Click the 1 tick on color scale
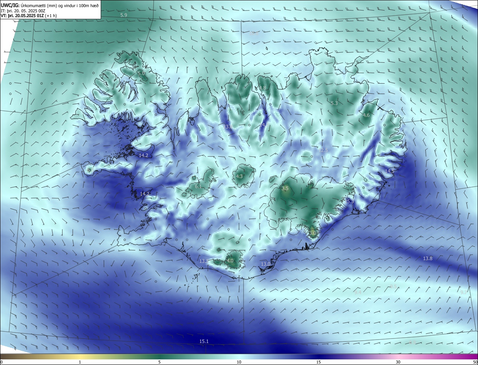 pyautogui.click(x=80, y=362)
